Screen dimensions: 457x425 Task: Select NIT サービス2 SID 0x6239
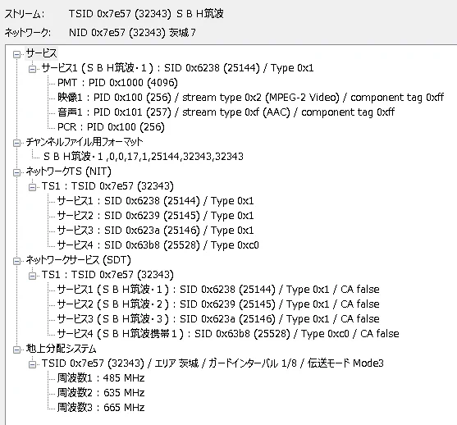point(155,216)
